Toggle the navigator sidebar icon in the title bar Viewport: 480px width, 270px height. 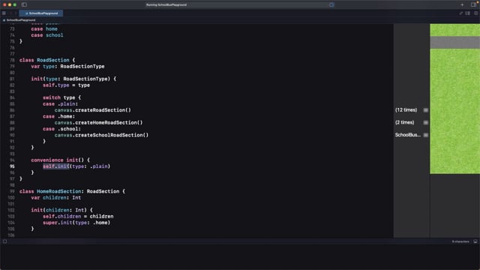pyautogui.click(x=24, y=4)
